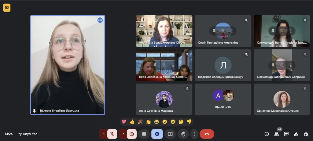
Task: Unpin Валерія Віталіївна Лазуцька's video
Action: click(x=34, y=111)
